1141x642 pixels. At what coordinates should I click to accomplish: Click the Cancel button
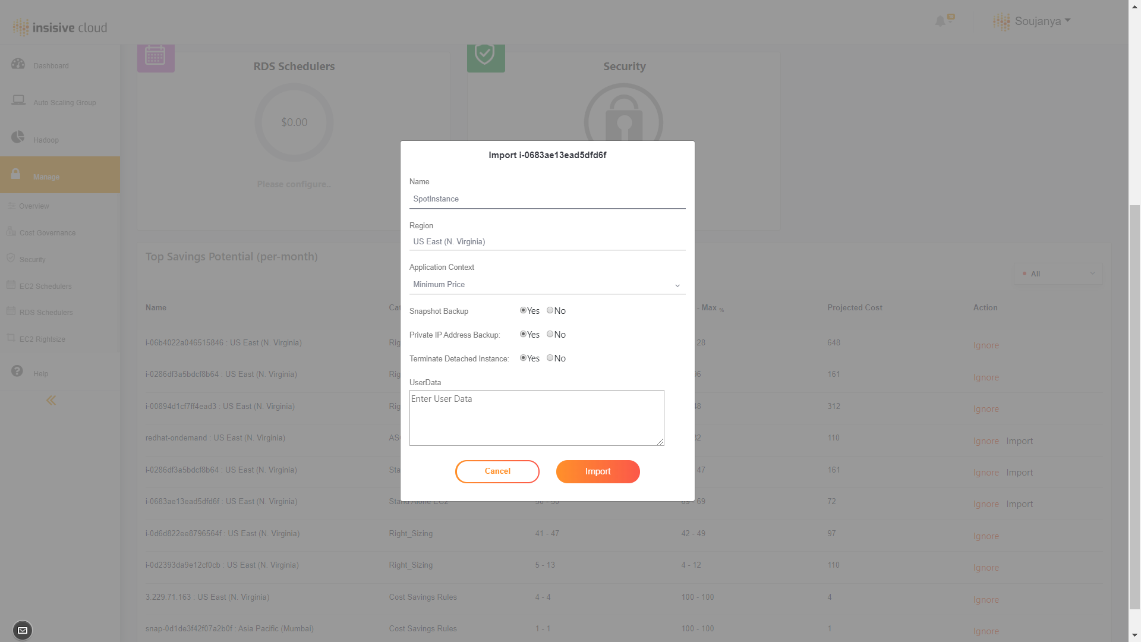[x=497, y=471]
